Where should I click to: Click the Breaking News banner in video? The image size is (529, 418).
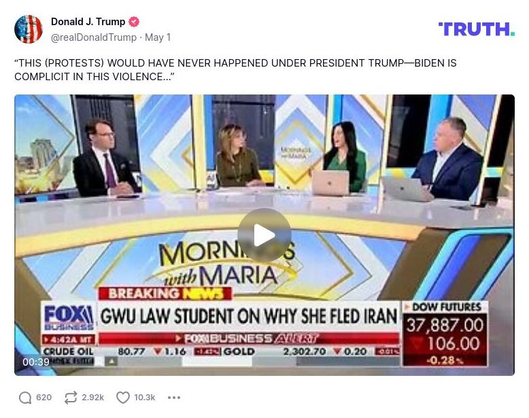click(165, 294)
